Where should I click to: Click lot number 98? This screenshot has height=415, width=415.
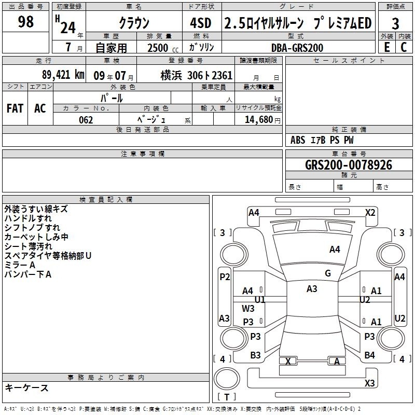tap(25, 22)
